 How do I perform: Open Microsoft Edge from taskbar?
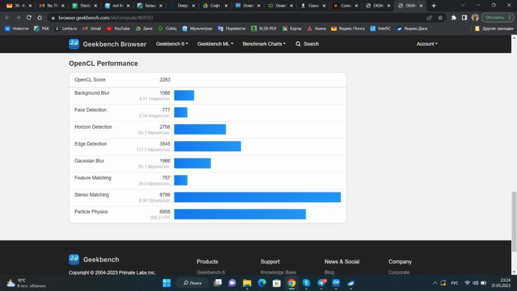[262, 283]
